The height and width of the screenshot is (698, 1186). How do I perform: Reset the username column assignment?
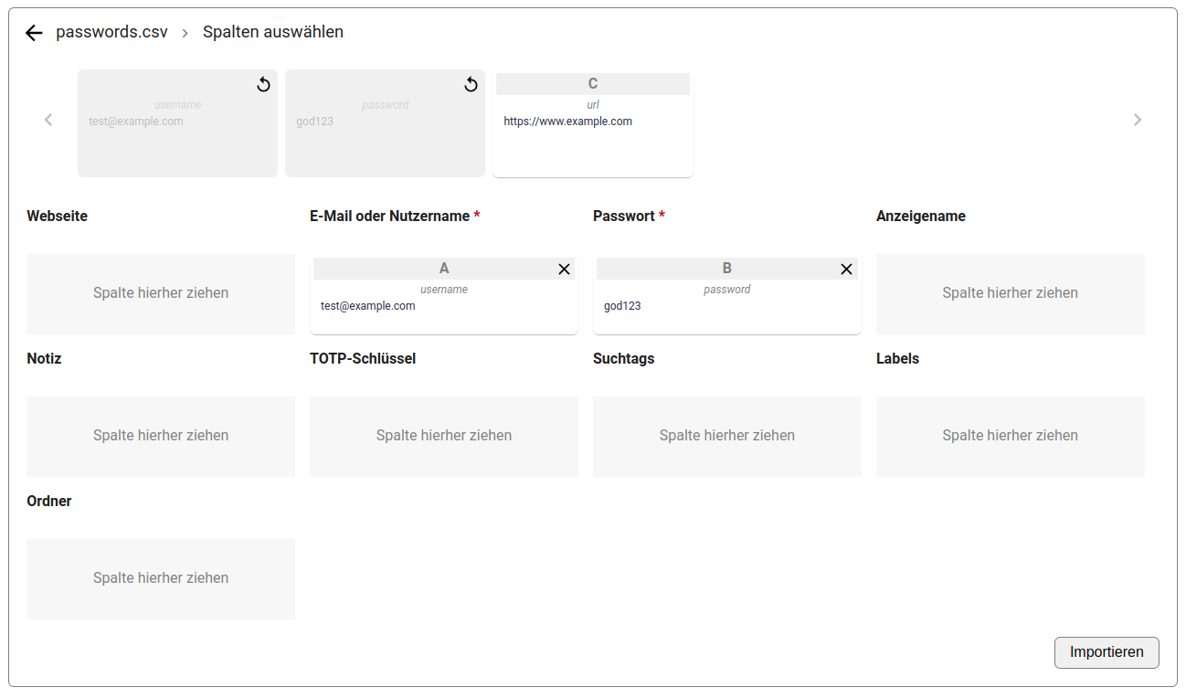pyautogui.click(x=263, y=85)
